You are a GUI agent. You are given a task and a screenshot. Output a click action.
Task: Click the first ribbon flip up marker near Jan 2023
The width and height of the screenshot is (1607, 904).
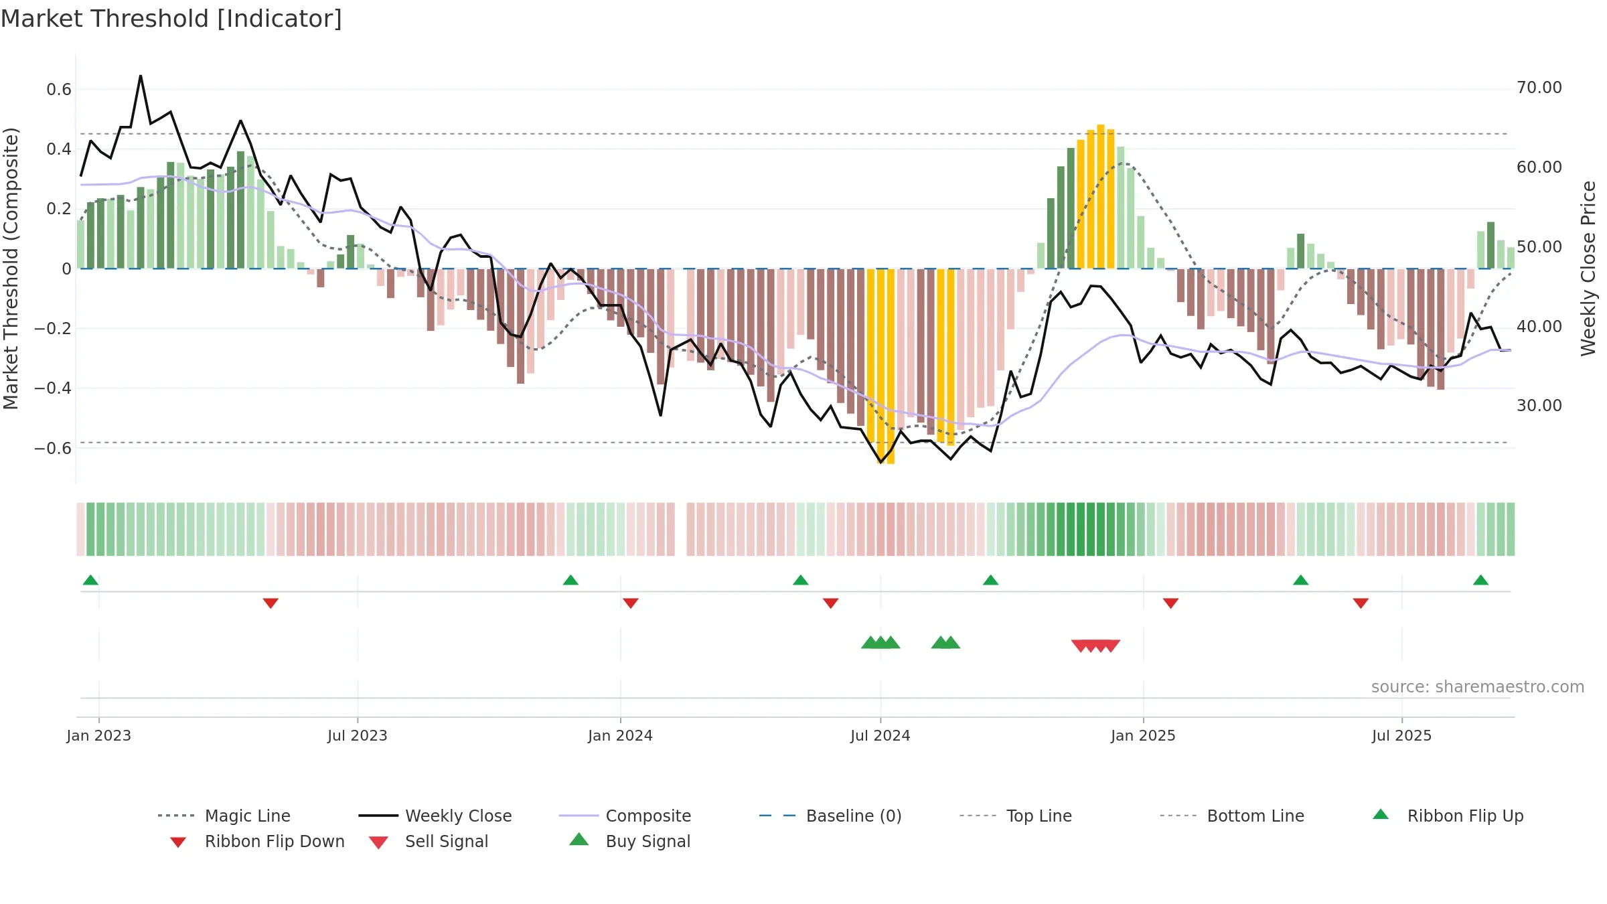90,580
